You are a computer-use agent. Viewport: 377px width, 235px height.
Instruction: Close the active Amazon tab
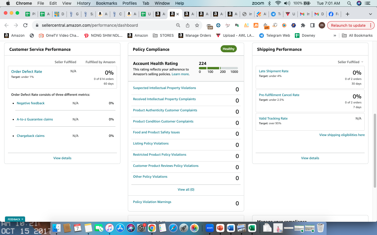tap(178, 14)
